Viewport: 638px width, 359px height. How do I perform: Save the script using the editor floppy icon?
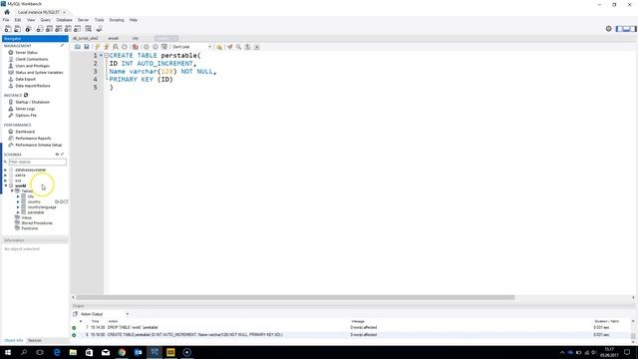click(87, 47)
